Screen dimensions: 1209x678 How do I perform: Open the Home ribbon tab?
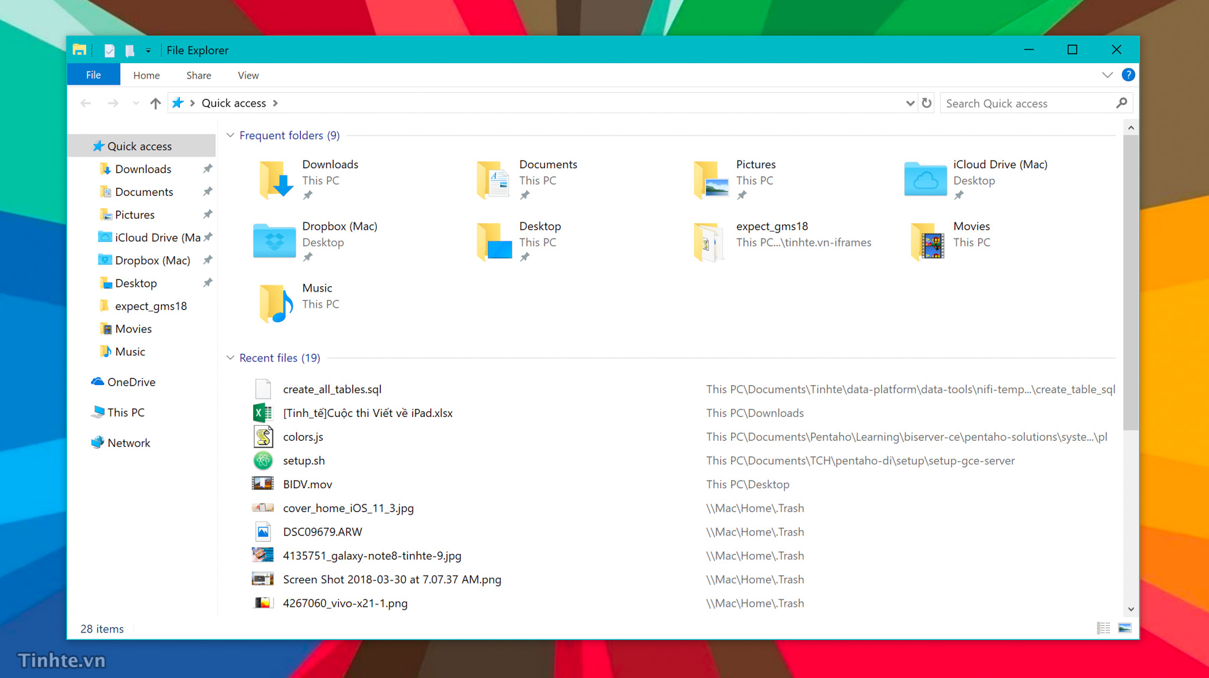[x=147, y=75]
